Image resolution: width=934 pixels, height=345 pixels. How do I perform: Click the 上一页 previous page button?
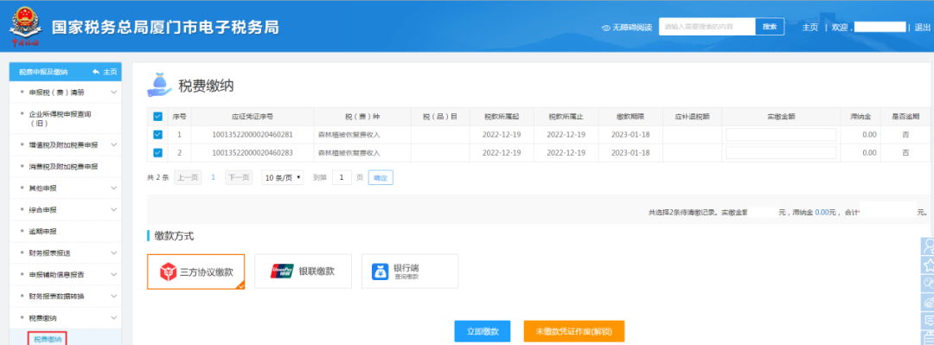(x=188, y=177)
